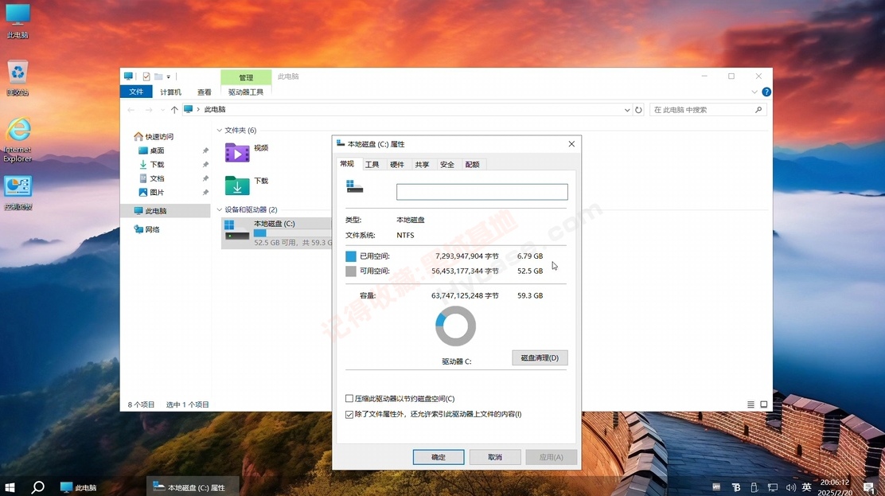This screenshot has height=496, width=885.
Task: Select 网络 in the navigation pane
Action: click(146, 229)
